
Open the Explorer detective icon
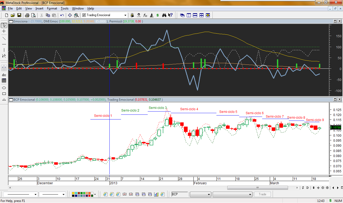pyautogui.click(x=139, y=15)
